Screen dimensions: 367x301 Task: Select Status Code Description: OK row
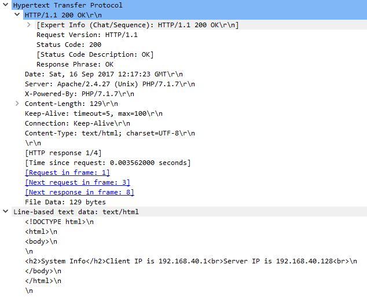pos(95,54)
